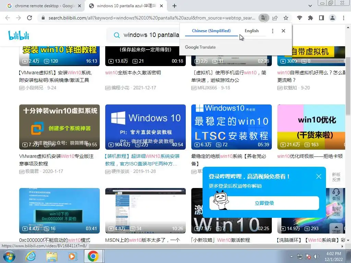351x263 pixels.
Task: Open the volume speaker tray icon
Action: tap(316, 256)
